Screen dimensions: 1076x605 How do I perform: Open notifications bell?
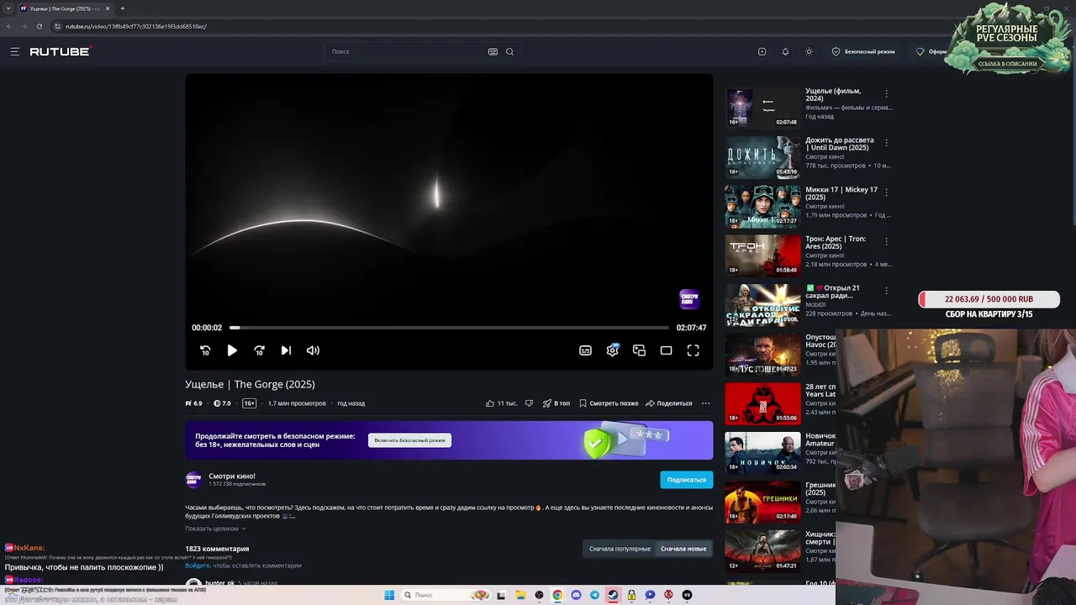[x=785, y=51]
